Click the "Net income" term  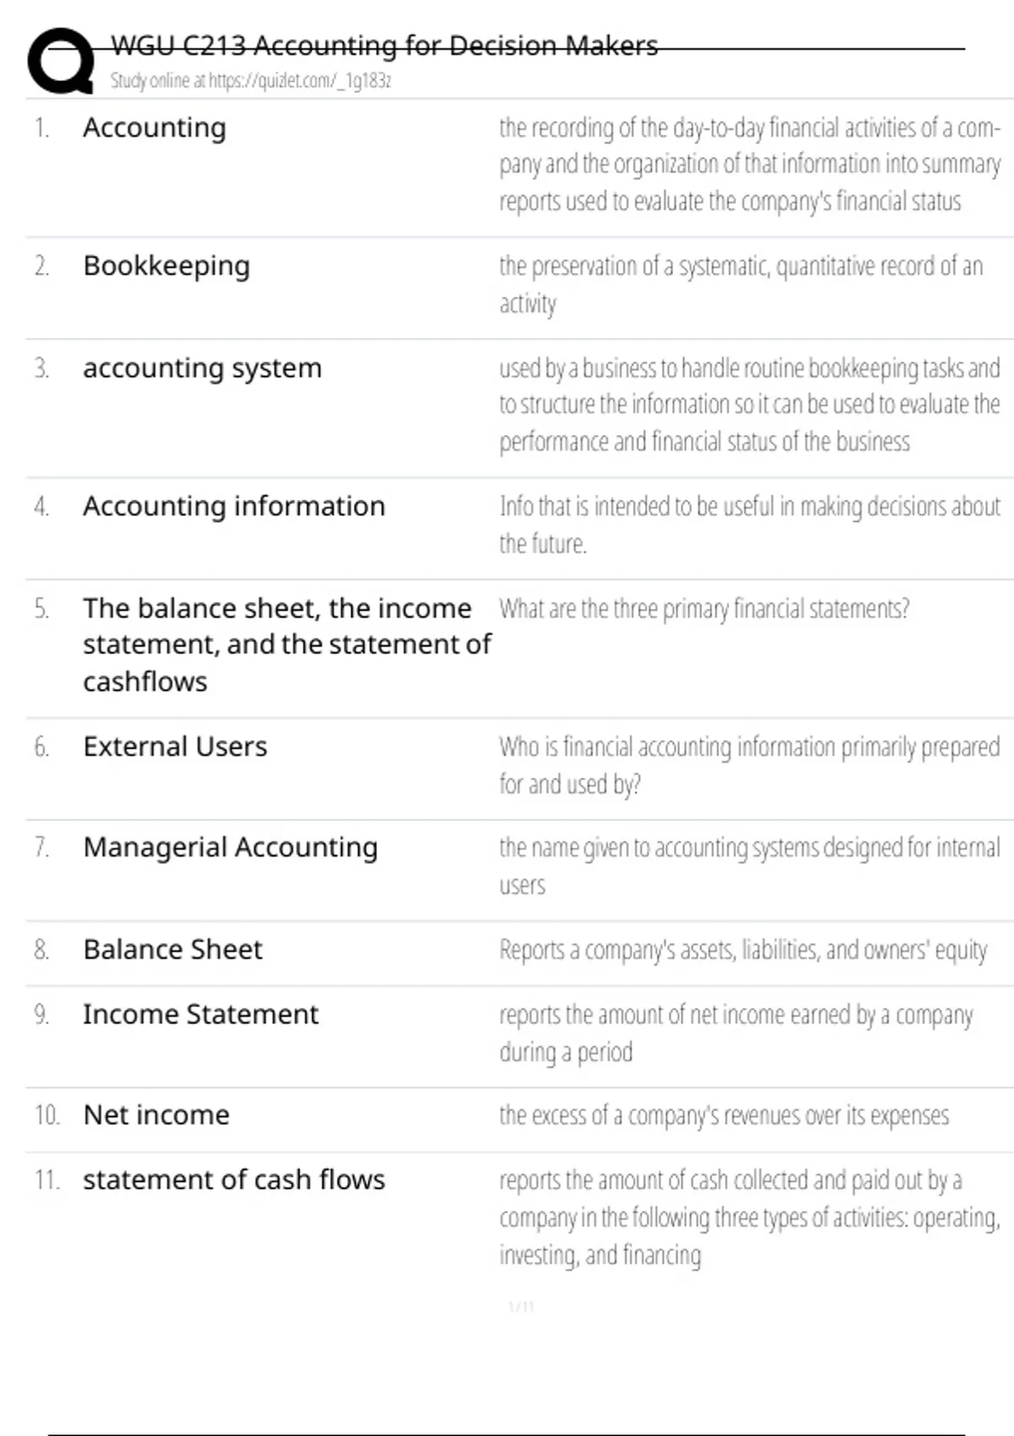click(156, 1115)
